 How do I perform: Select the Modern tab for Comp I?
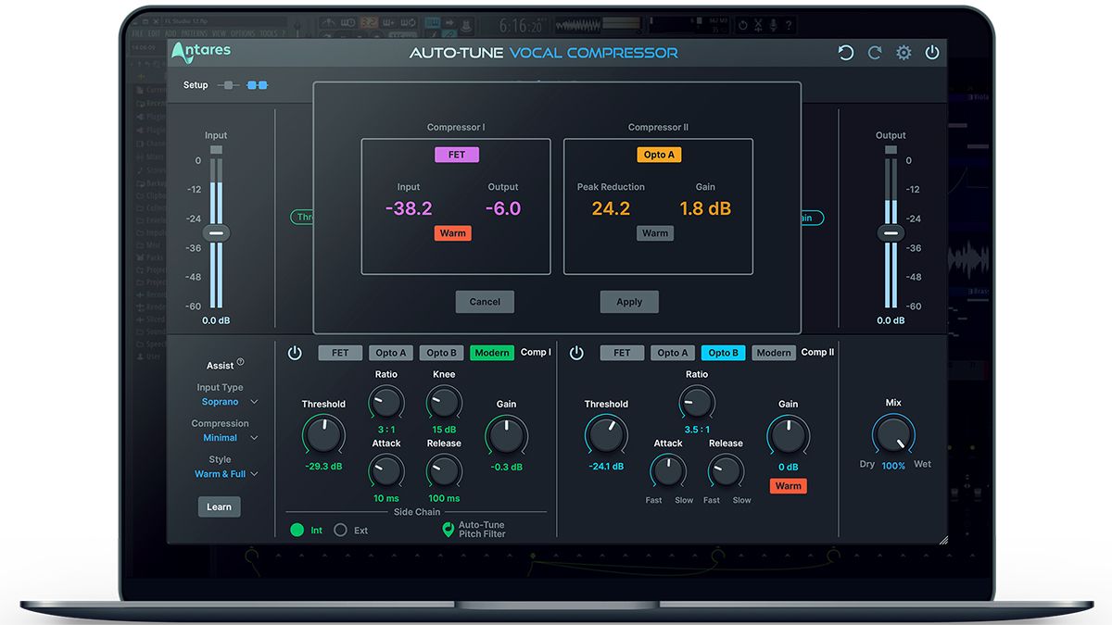pyautogui.click(x=492, y=353)
